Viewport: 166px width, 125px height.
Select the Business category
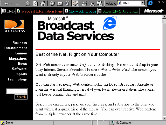[x=20, y=43]
